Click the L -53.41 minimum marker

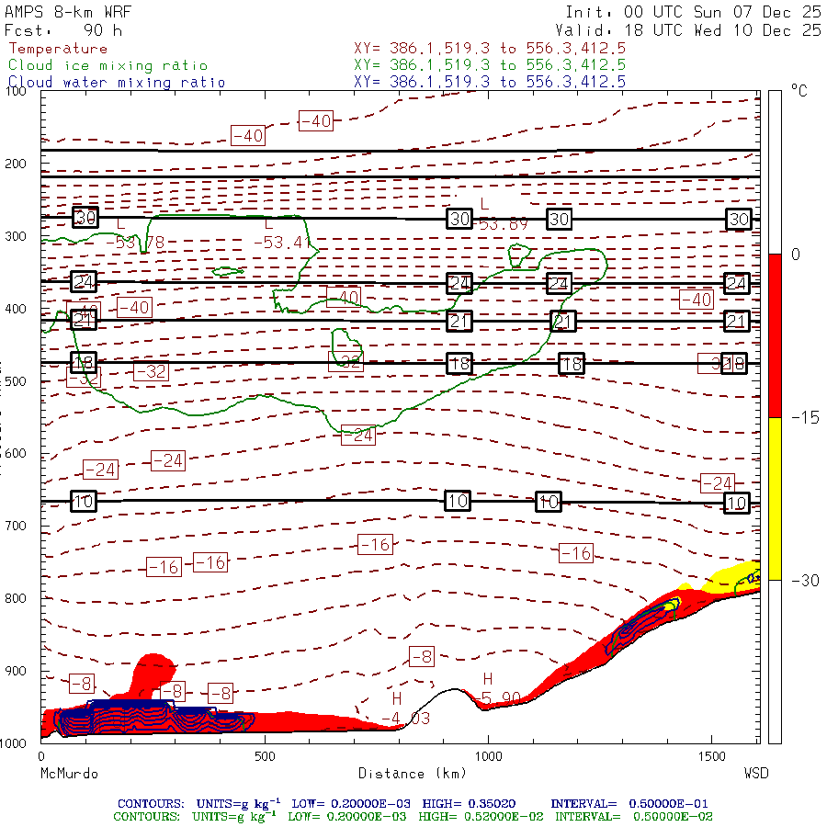coord(283,233)
